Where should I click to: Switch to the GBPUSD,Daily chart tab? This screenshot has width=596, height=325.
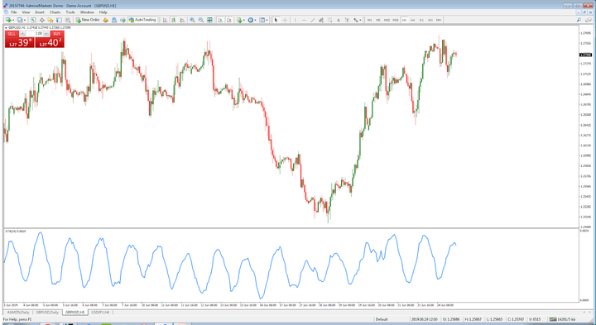pos(47,312)
